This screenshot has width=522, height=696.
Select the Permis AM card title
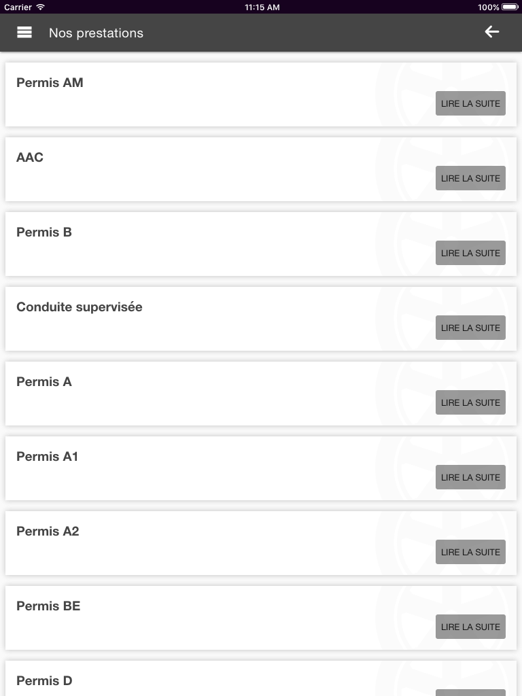[x=50, y=82]
